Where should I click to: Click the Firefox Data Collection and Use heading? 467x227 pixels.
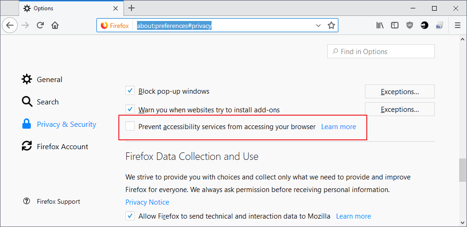pos(192,157)
